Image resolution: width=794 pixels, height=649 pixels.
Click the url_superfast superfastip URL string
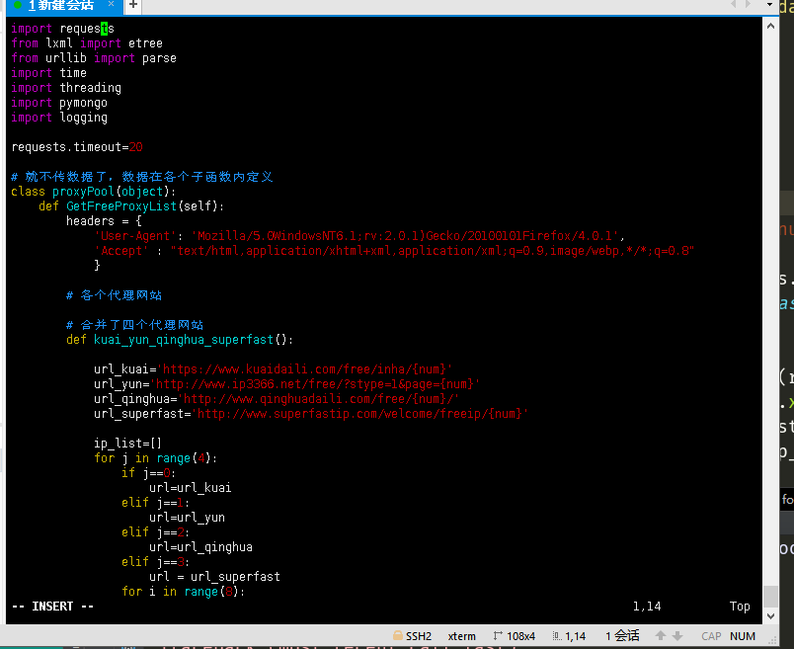click(360, 414)
